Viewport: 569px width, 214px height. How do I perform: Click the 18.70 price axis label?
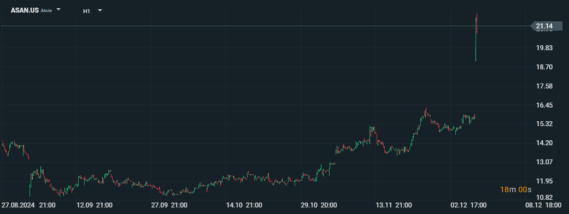[544, 67]
